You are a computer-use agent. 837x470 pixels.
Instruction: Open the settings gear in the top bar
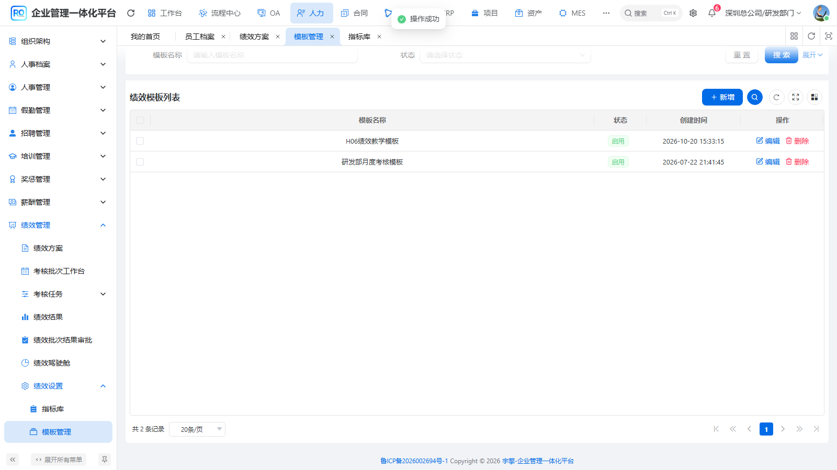point(693,13)
